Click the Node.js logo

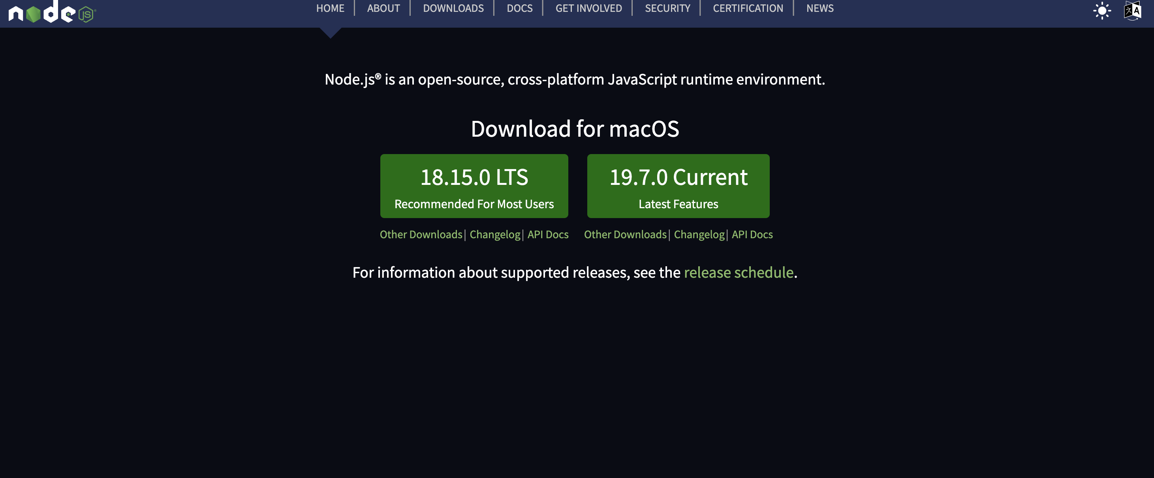pos(51,13)
